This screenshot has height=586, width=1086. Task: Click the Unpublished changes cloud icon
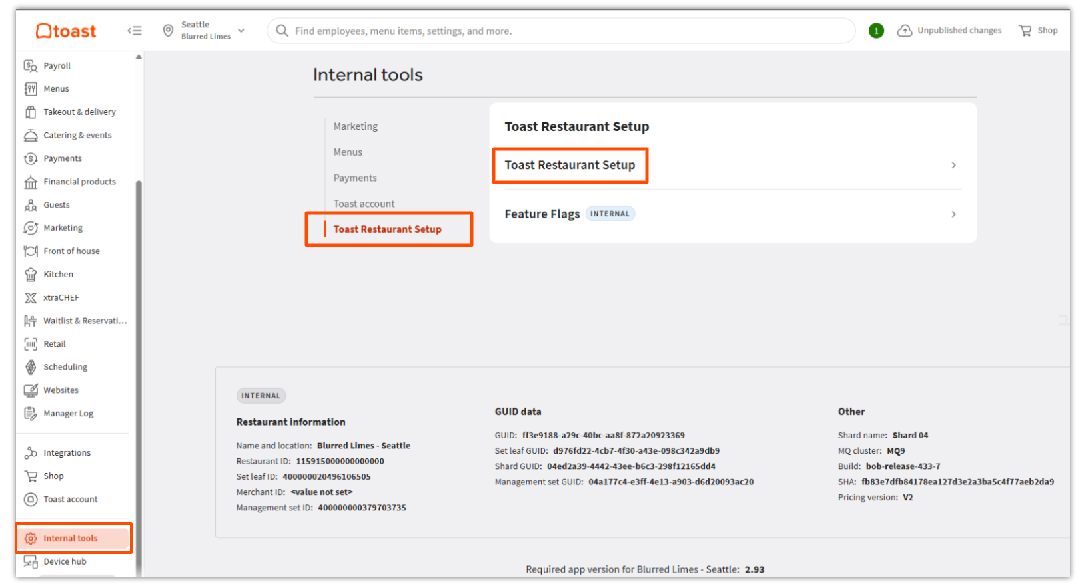[x=904, y=31]
